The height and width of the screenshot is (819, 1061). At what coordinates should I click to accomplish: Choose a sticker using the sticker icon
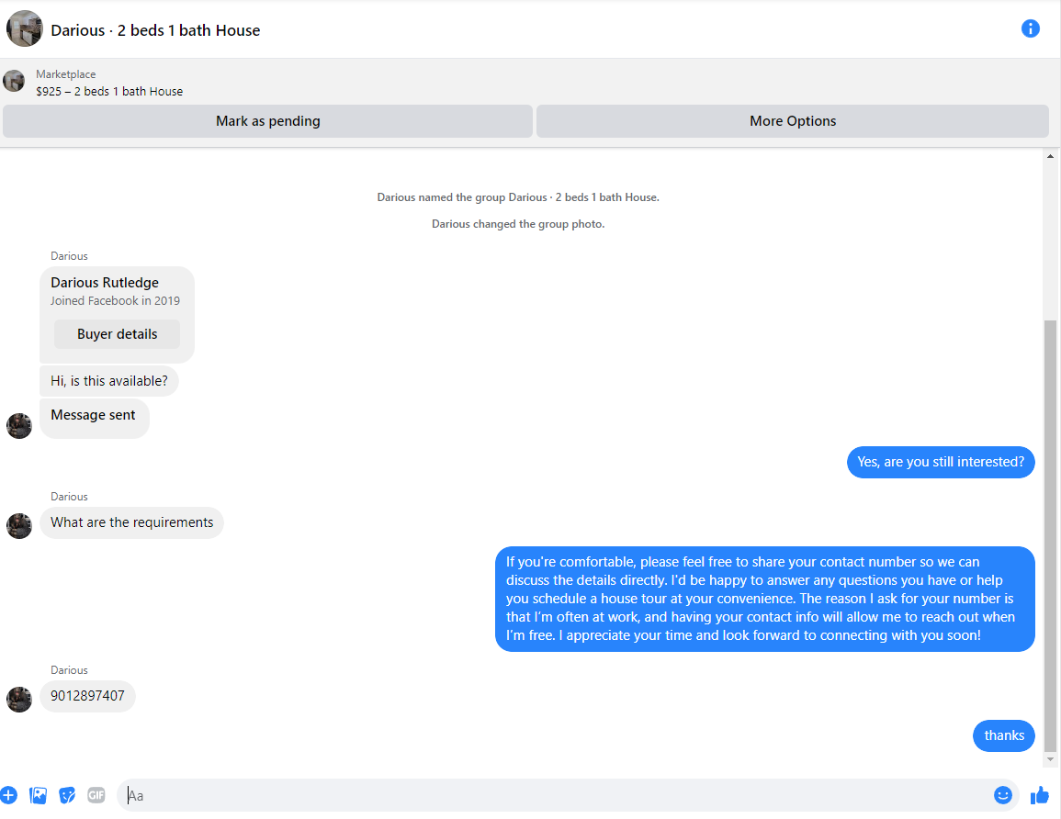point(67,795)
